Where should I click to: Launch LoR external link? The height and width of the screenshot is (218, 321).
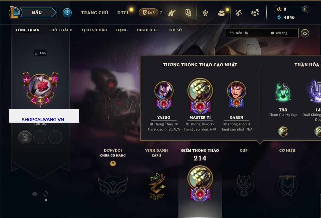[149, 12]
